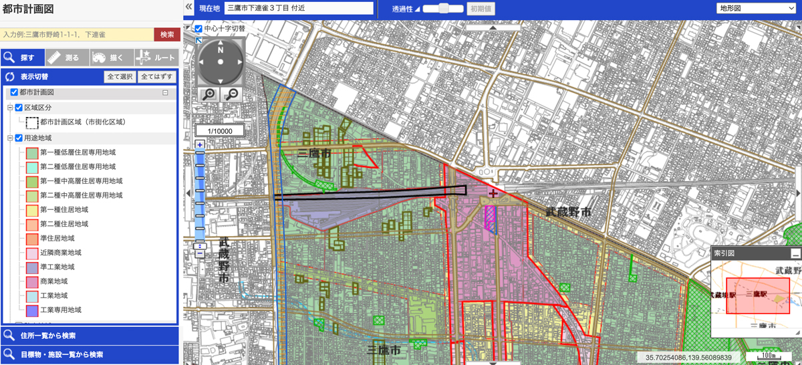Minimize the 索引図 index map panel

[795, 254]
